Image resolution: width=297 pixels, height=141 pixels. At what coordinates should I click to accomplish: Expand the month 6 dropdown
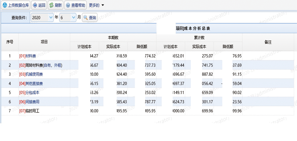point(73,18)
